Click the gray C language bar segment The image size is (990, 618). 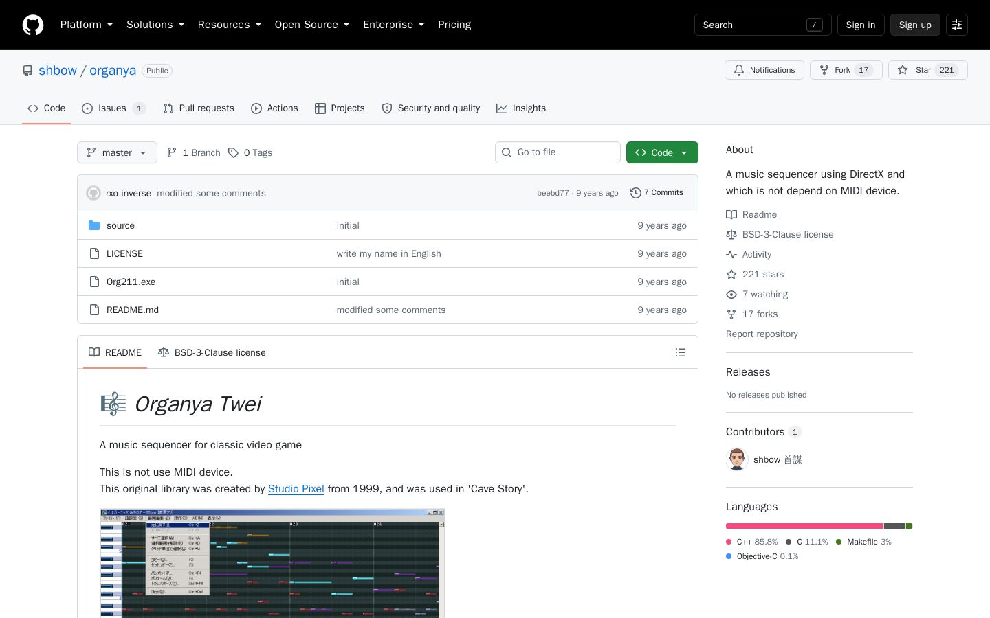point(894,526)
